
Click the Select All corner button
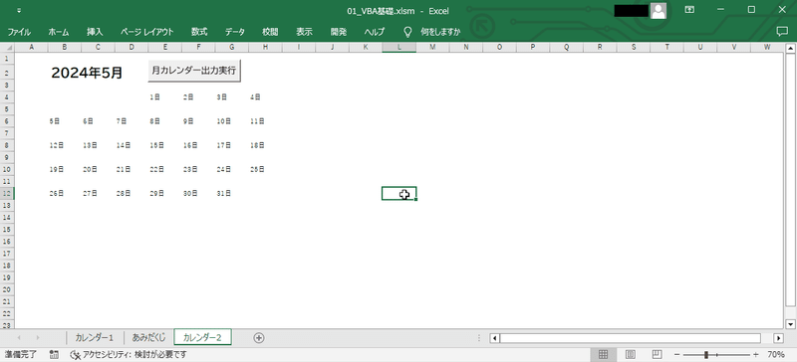[x=7, y=47]
